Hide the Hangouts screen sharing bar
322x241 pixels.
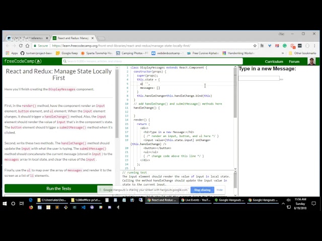point(219,190)
